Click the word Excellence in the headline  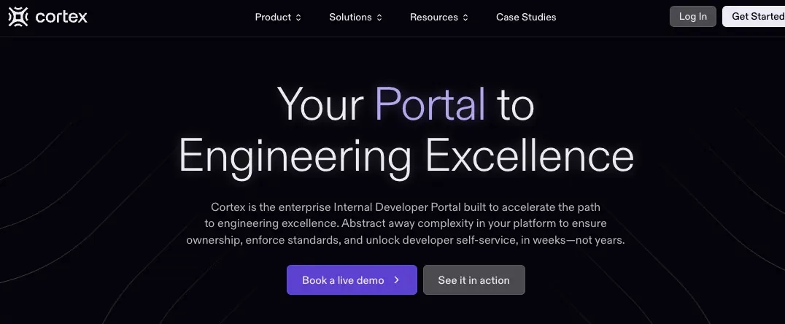click(x=530, y=155)
